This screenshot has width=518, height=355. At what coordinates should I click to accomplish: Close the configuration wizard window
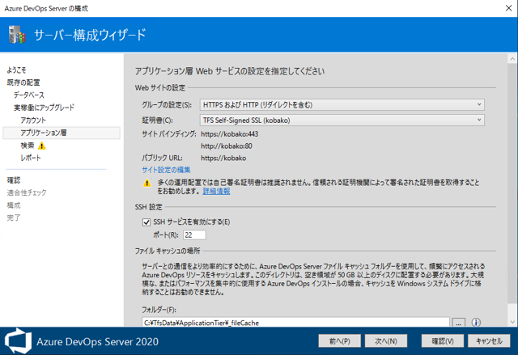coord(509,8)
